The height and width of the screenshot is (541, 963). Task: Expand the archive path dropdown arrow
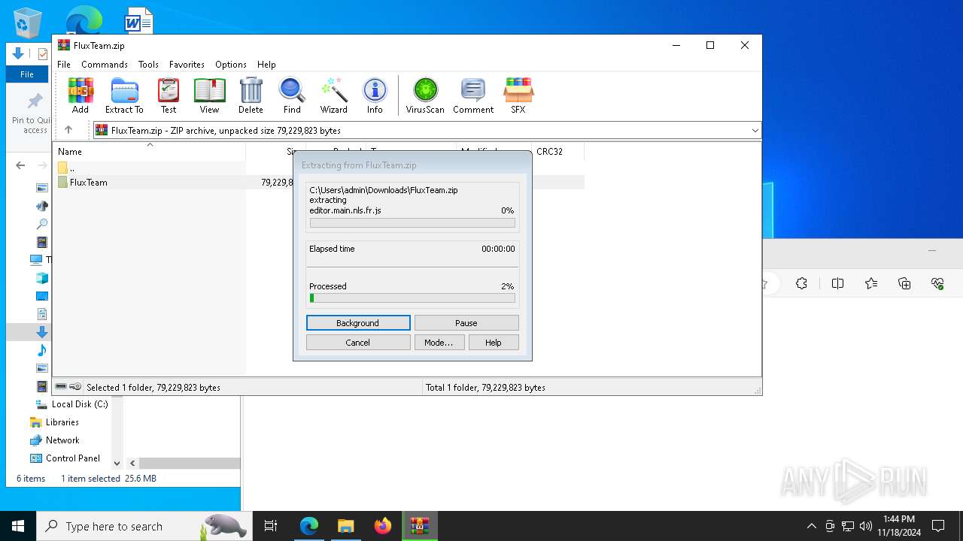click(x=755, y=131)
